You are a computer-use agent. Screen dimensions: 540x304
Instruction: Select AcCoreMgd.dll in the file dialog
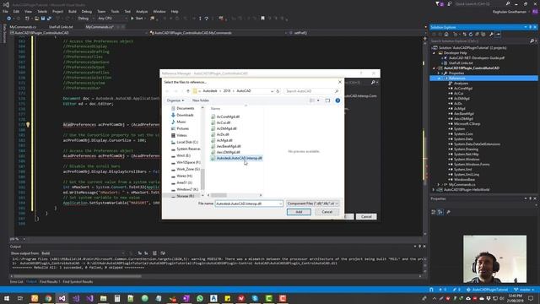click(228, 117)
